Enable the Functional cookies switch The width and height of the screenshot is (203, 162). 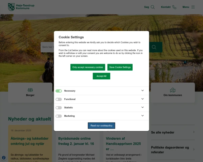[x=59, y=99]
